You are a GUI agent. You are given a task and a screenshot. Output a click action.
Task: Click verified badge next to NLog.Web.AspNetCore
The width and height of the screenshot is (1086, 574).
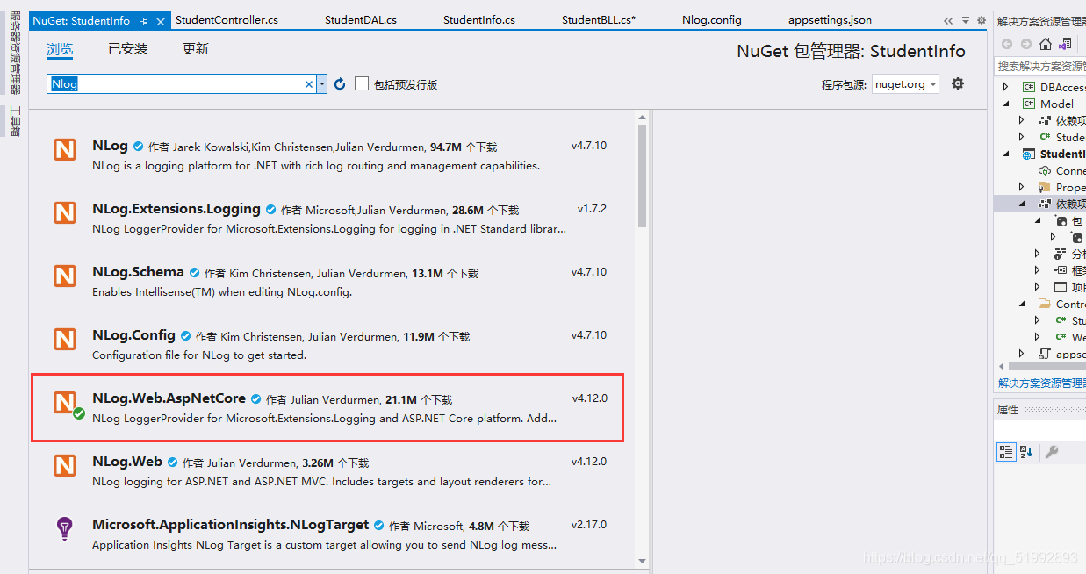click(x=256, y=399)
